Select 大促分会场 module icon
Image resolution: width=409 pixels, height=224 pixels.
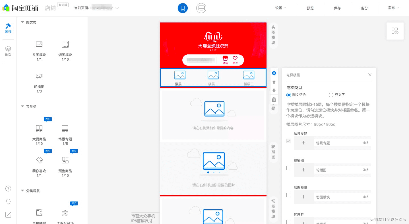pos(65,213)
